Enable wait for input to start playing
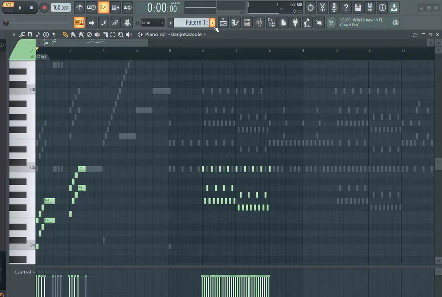The image size is (442, 297). tap(91, 7)
